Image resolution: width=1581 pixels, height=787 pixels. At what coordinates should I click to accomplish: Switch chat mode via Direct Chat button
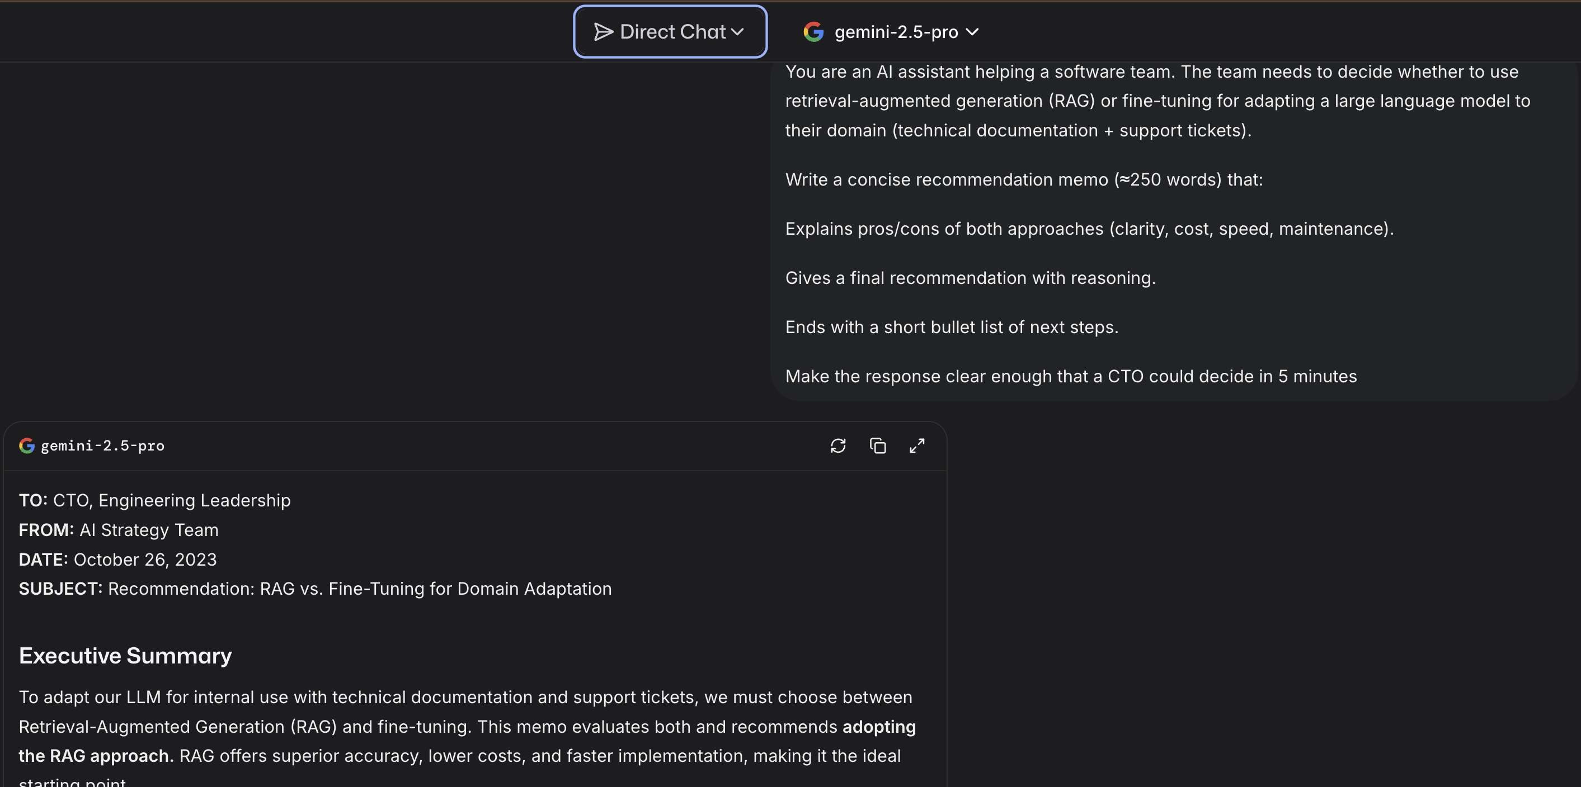click(x=669, y=31)
